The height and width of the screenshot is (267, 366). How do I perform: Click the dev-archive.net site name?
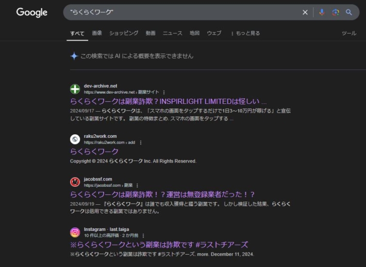101,86
